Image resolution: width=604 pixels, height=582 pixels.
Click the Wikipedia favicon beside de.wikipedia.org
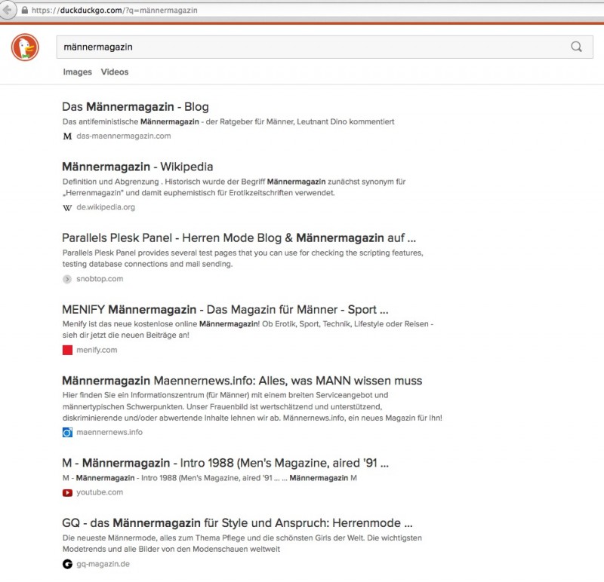coord(67,207)
